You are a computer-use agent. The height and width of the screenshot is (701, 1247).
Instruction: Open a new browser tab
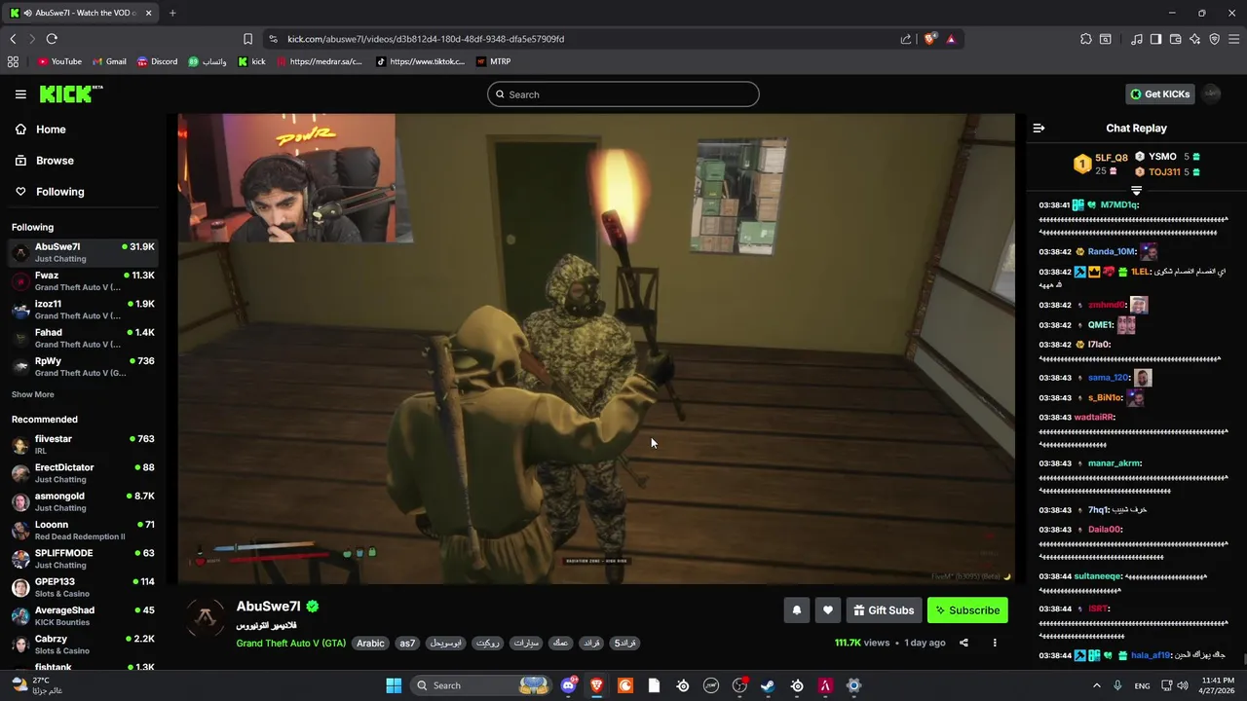172,13
